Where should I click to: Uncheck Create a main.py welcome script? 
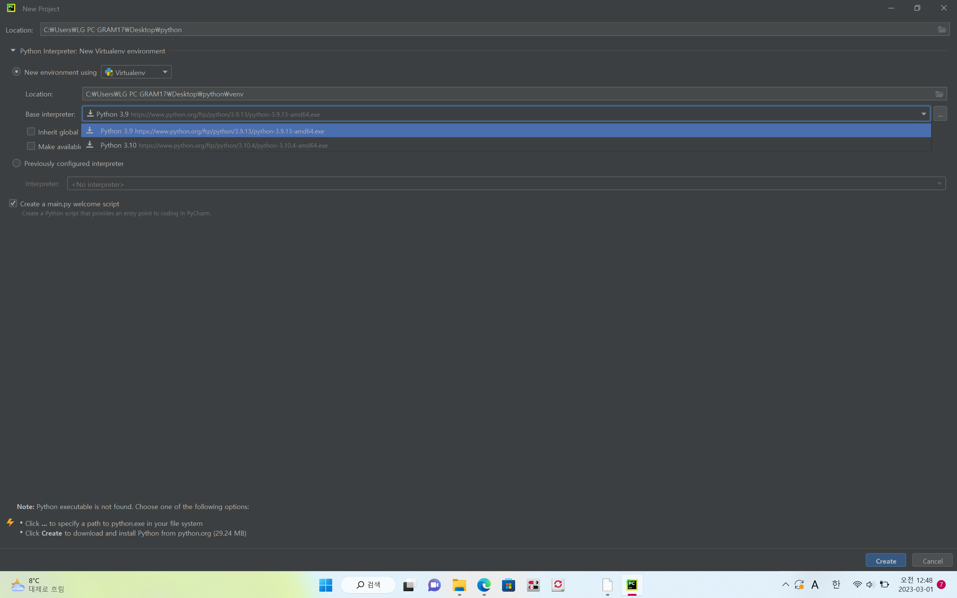(x=13, y=203)
